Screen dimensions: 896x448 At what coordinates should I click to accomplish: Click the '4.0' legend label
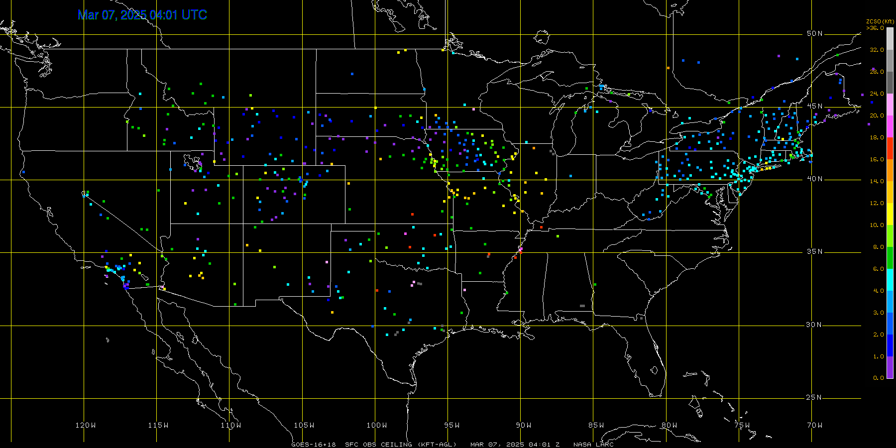pos(879,291)
